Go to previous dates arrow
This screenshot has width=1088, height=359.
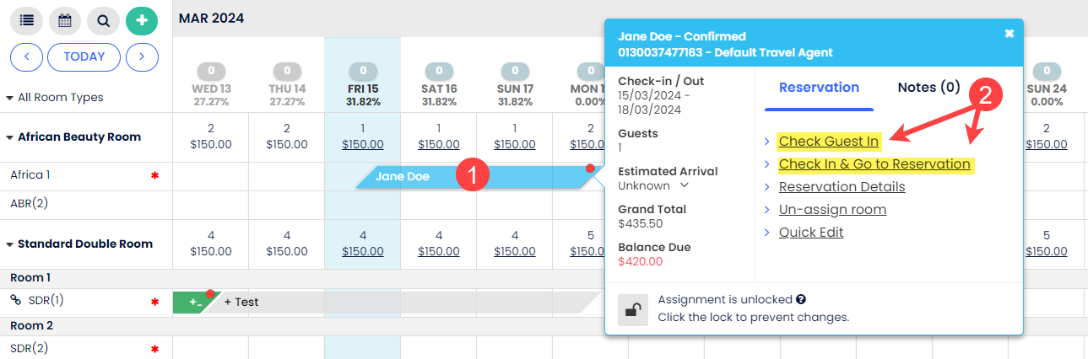pos(26,57)
